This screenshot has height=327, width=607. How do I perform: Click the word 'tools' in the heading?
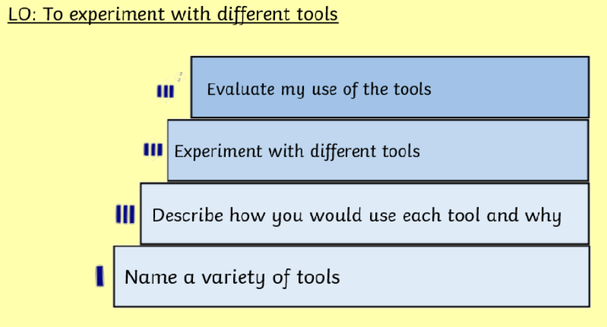[x=317, y=14]
